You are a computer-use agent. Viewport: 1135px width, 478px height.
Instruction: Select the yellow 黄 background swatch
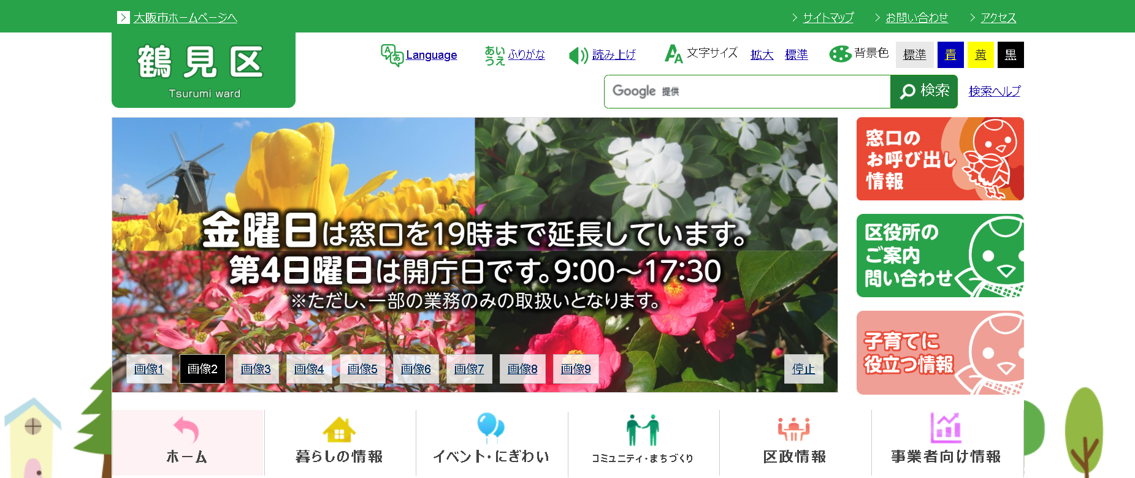coord(980,55)
